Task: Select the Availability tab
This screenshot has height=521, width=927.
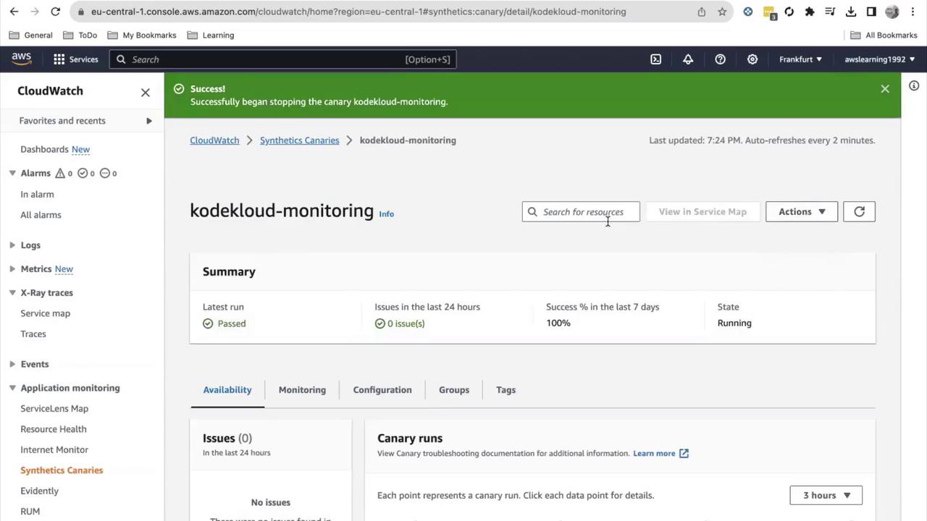Action: pyautogui.click(x=227, y=390)
